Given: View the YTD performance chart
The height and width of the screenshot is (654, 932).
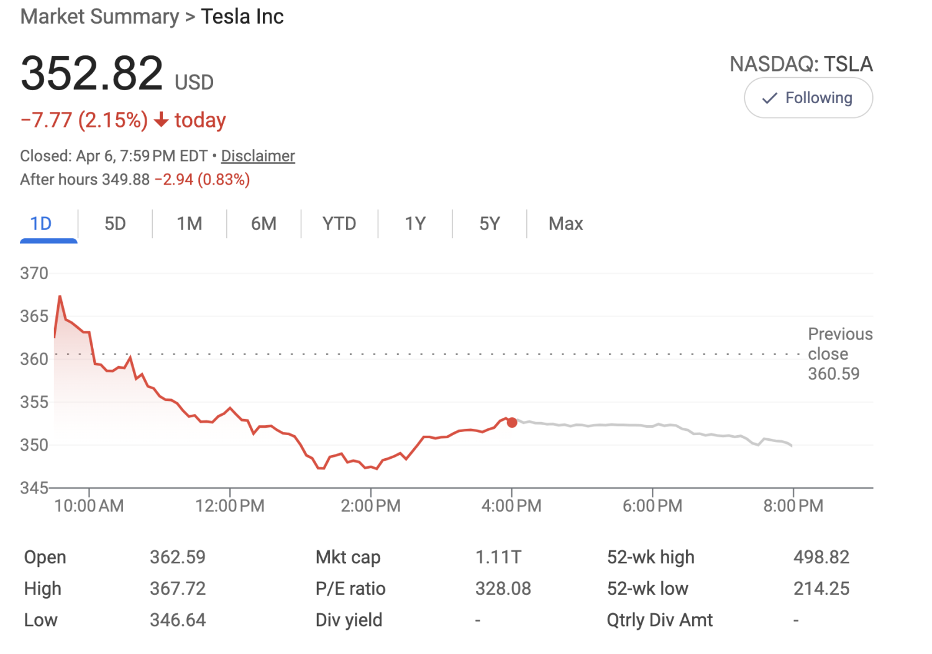Looking at the screenshot, I should (339, 223).
